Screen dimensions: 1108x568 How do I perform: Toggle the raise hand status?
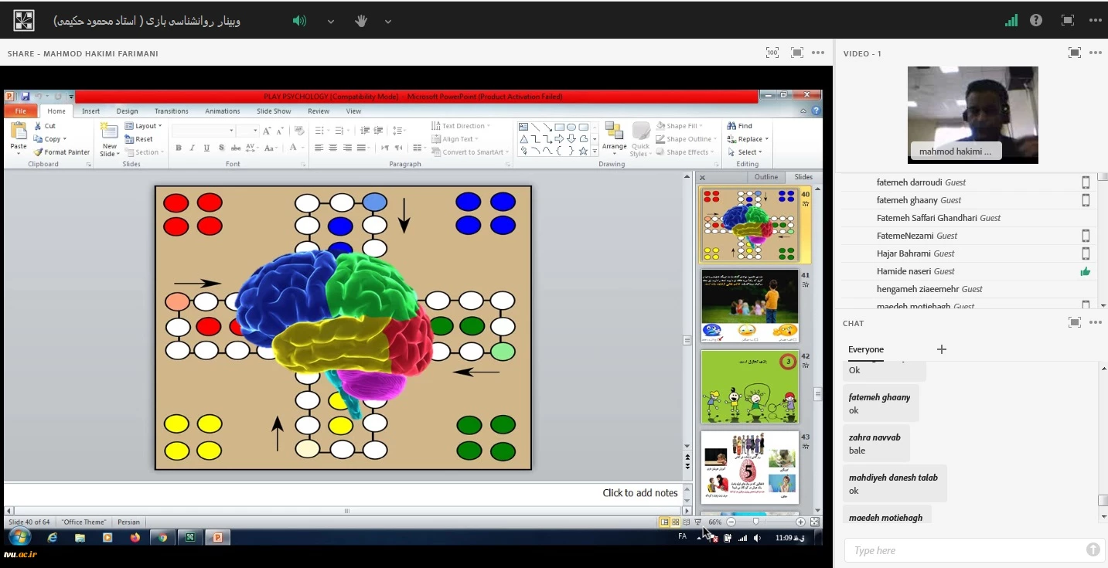(360, 21)
